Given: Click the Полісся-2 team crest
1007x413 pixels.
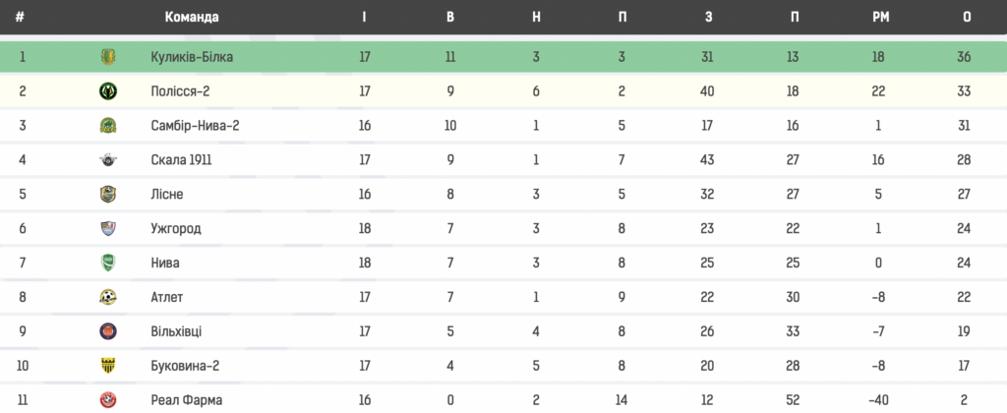Looking at the screenshot, I should click(x=108, y=91).
